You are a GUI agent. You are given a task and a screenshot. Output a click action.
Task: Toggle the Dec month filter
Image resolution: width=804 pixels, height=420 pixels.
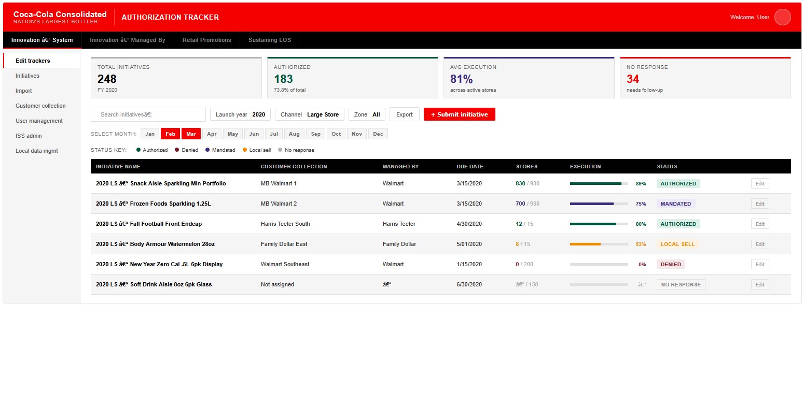(x=378, y=134)
